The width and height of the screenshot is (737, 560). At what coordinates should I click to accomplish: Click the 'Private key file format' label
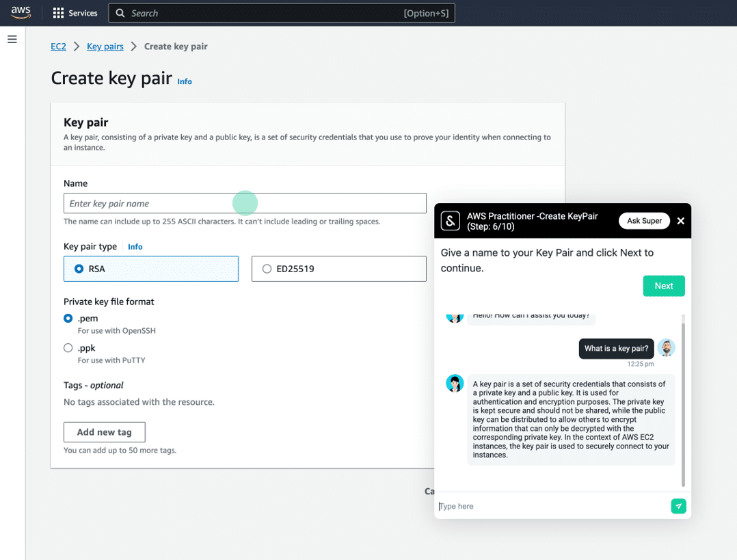click(x=109, y=302)
